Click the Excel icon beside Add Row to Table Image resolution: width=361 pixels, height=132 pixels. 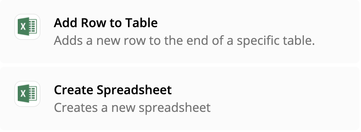[x=27, y=26]
